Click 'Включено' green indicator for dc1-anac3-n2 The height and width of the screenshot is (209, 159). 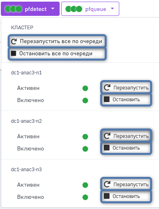click(x=85, y=149)
